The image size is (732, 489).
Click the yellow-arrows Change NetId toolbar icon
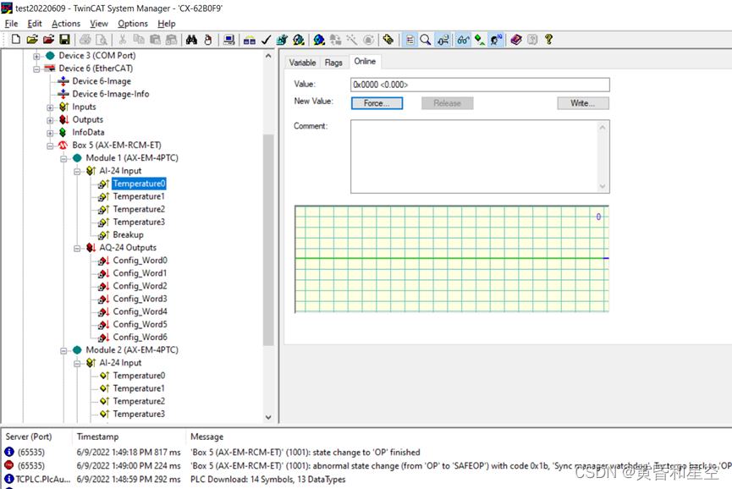388,40
